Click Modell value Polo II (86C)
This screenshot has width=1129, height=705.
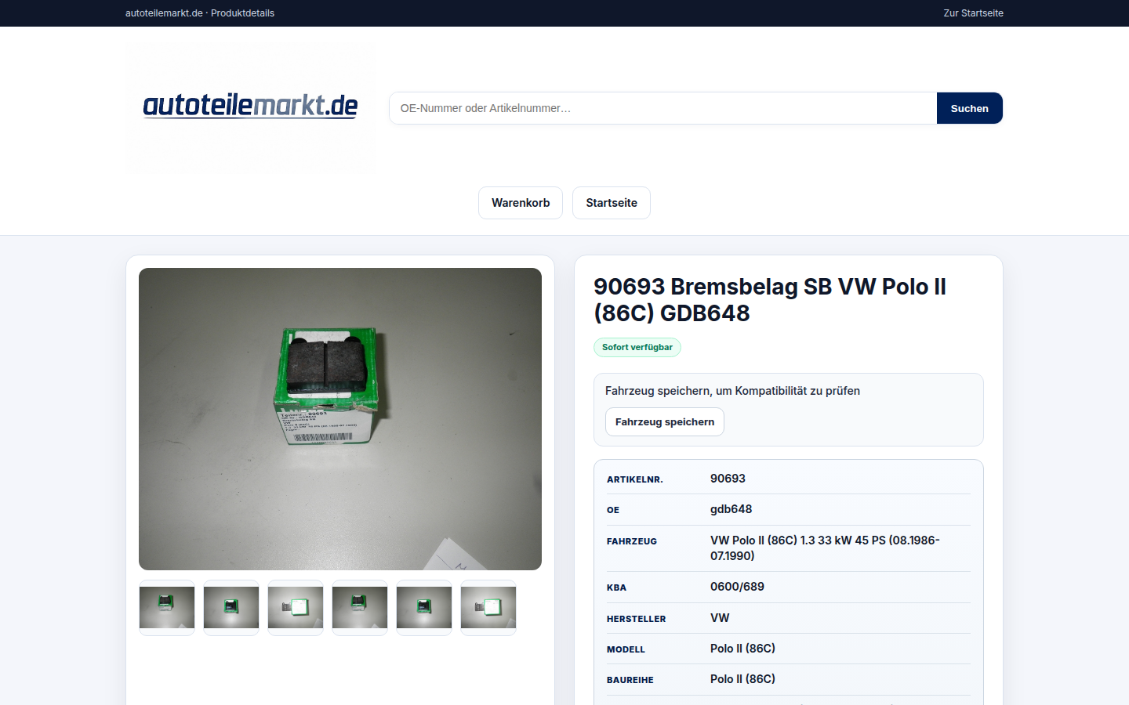(x=742, y=649)
